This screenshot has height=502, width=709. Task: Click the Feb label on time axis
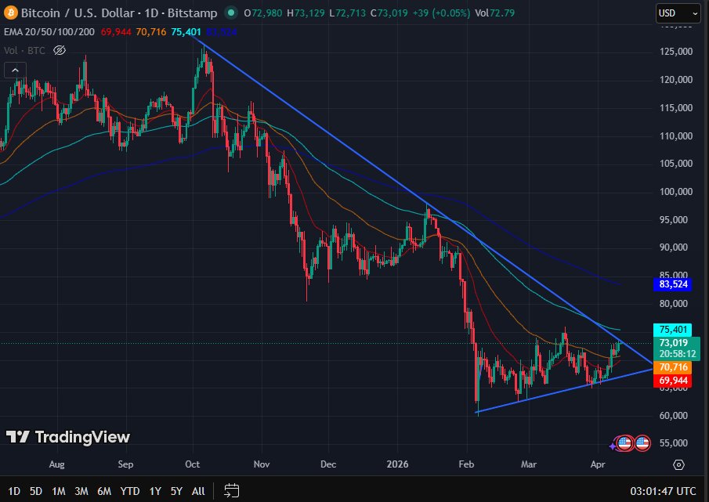pyautogui.click(x=466, y=464)
